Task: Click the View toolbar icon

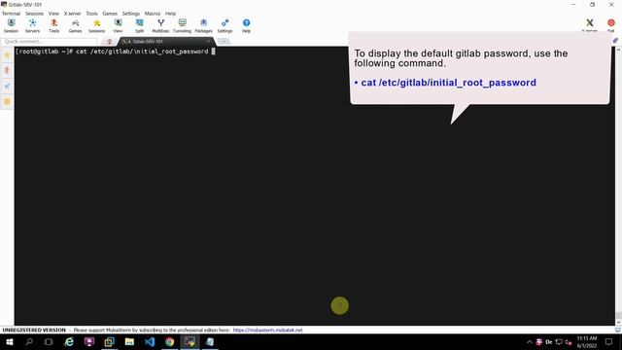Action: pos(118,25)
